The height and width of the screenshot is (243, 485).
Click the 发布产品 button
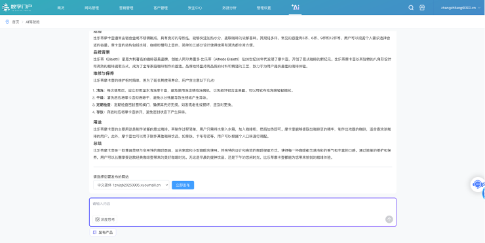[103, 232]
